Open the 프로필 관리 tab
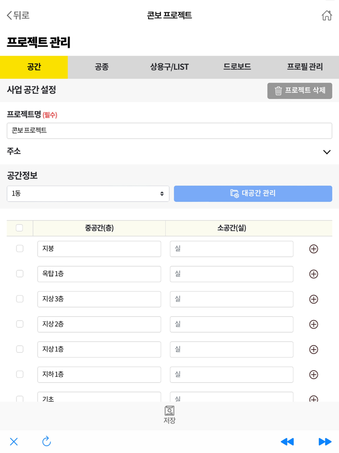 [x=305, y=67]
